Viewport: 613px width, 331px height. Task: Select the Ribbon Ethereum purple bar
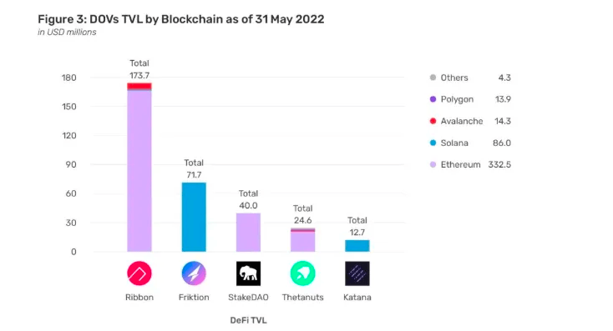139,171
